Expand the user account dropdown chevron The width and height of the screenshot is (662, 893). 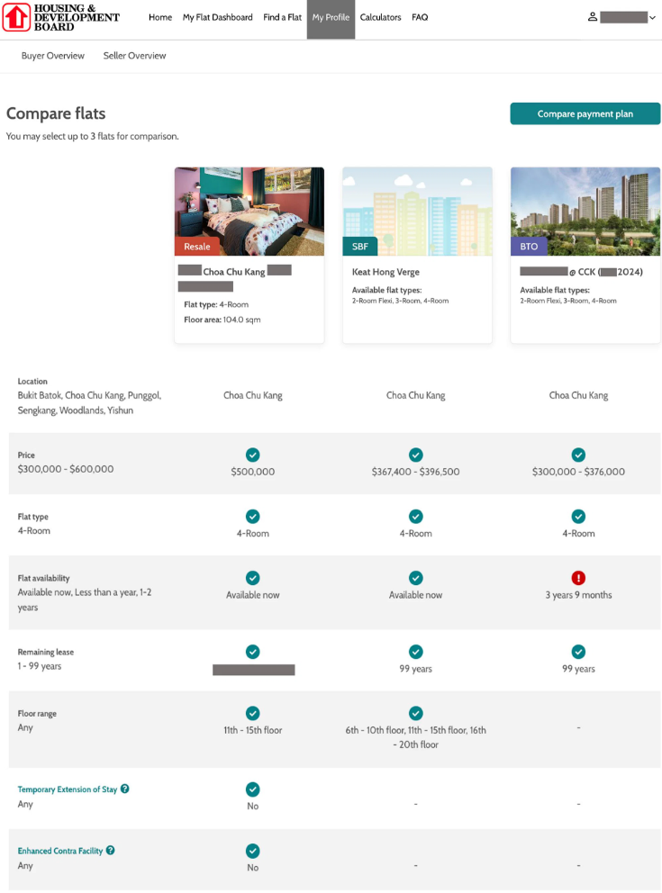click(x=652, y=18)
